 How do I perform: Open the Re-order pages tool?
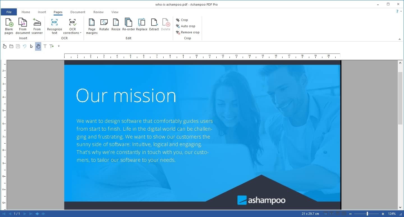pyautogui.click(x=128, y=25)
